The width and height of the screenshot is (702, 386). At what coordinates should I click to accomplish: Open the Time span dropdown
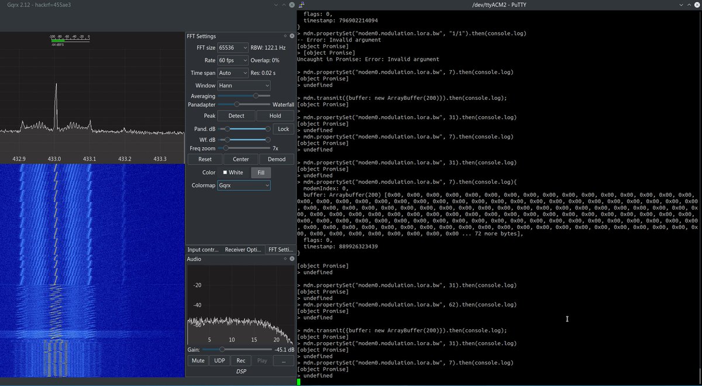(232, 73)
